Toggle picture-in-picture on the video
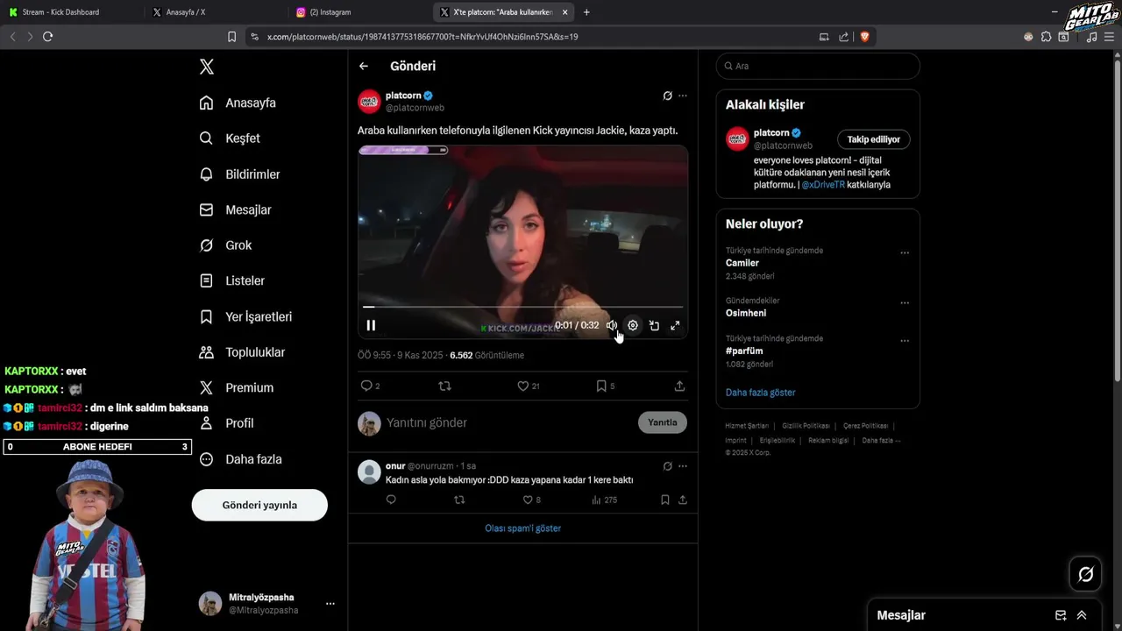This screenshot has height=631, width=1122. (654, 325)
